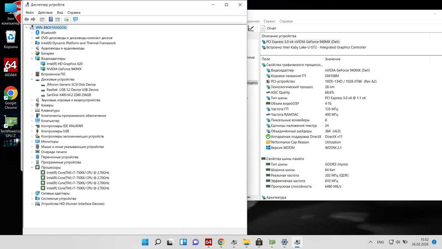Screen dimensions: 442x249
Task: Open Справка menu in Device Manager
Action: point(73,12)
